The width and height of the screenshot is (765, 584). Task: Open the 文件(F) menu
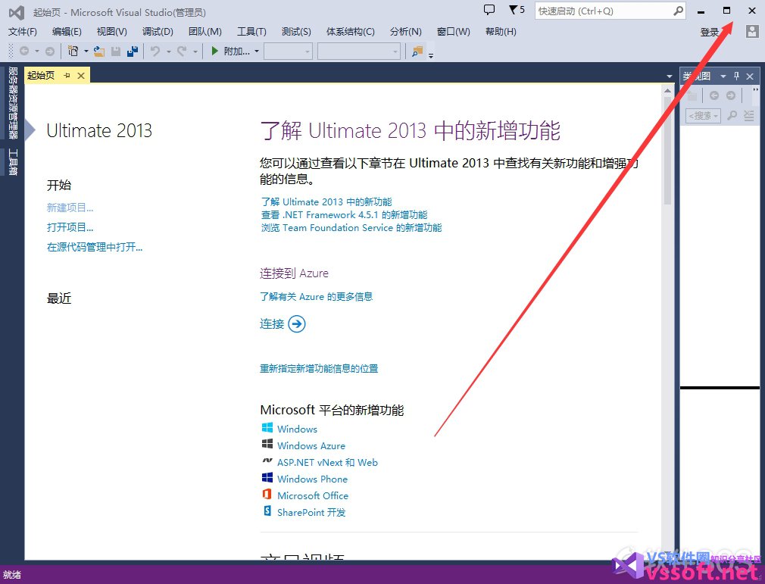[23, 32]
